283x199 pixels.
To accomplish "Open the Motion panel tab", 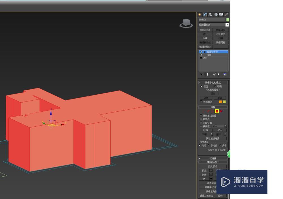I will pos(216,15).
